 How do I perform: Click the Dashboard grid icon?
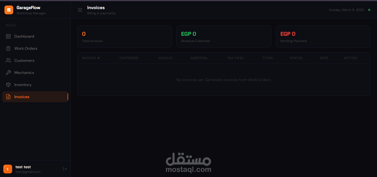(8, 36)
